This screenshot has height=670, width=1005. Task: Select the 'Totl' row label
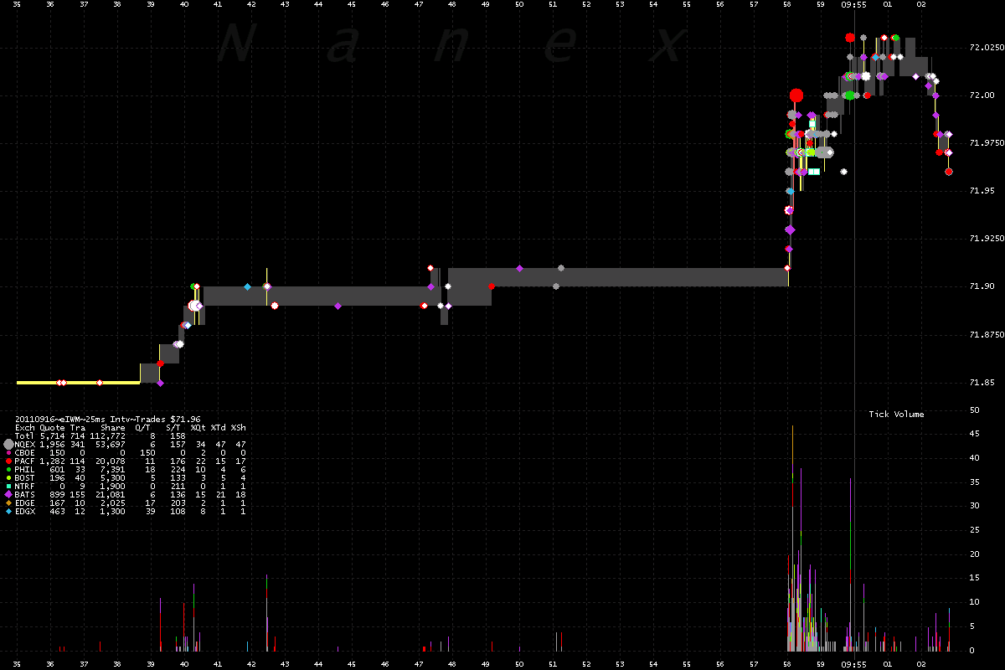click(x=25, y=435)
